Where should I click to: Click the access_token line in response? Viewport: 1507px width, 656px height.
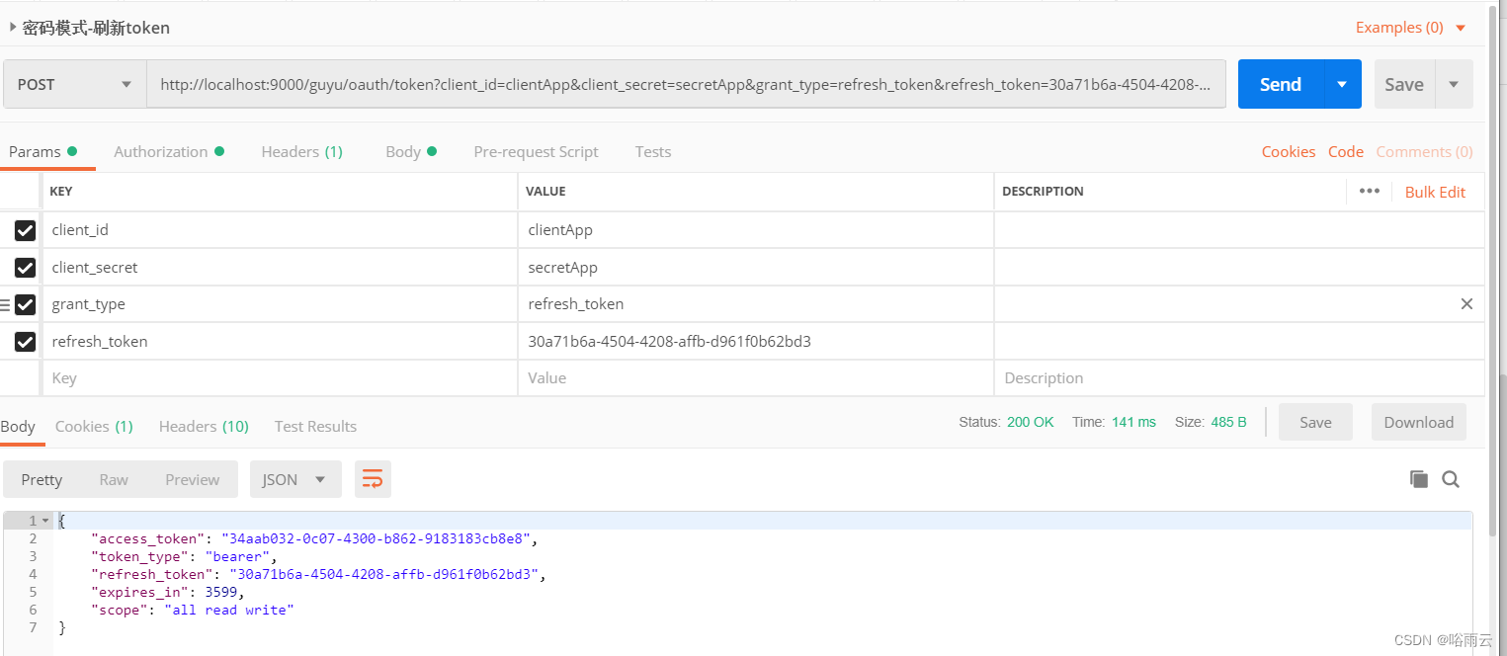[x=315, y=538]
